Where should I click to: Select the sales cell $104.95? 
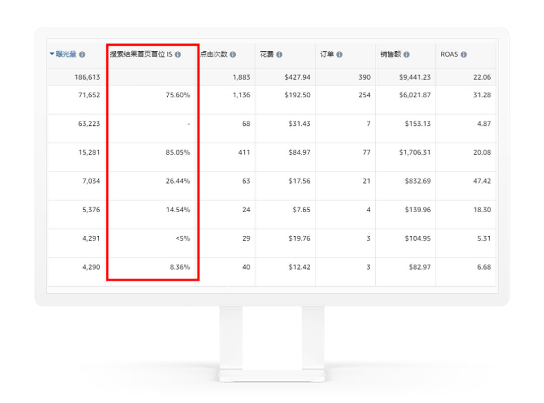418,238
